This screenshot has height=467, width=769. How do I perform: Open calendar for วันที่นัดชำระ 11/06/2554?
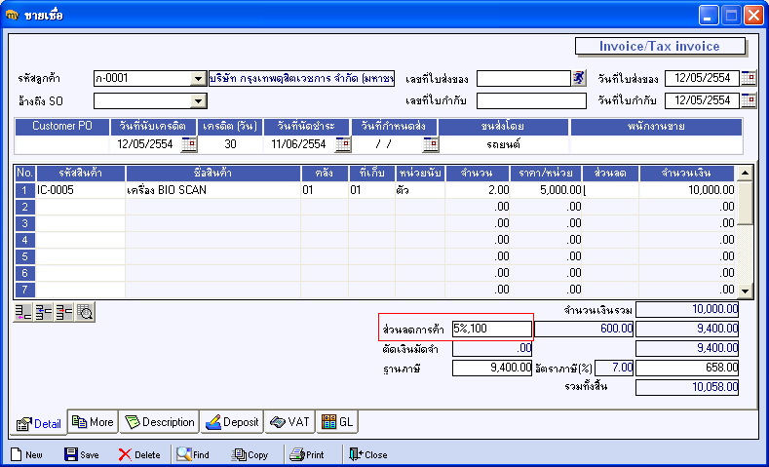coord(343,144)
